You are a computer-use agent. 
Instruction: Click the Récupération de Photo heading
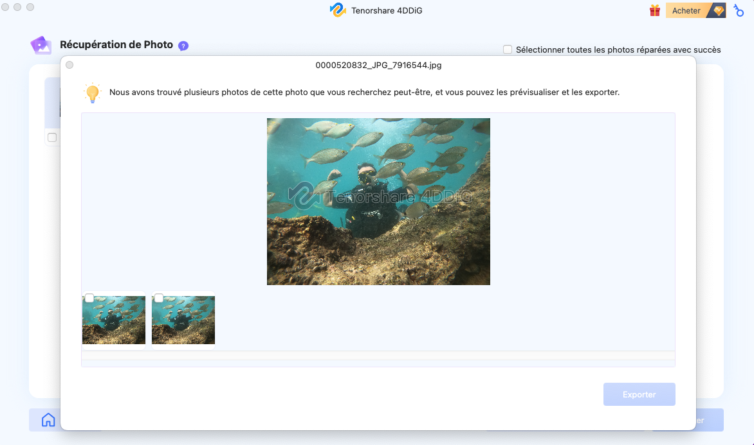click(x=116, y=45)
